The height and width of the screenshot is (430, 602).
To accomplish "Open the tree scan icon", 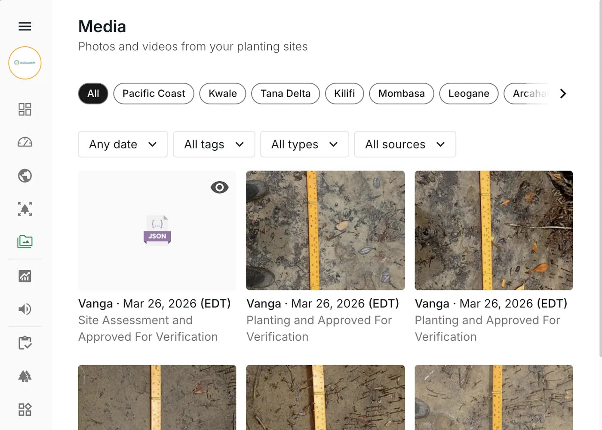I will tap(25, 209).
